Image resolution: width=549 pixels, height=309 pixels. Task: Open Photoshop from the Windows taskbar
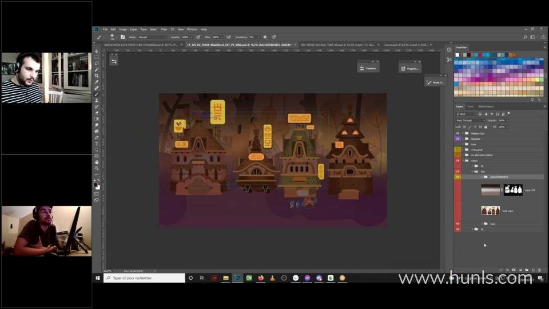[x=237, y=278]
